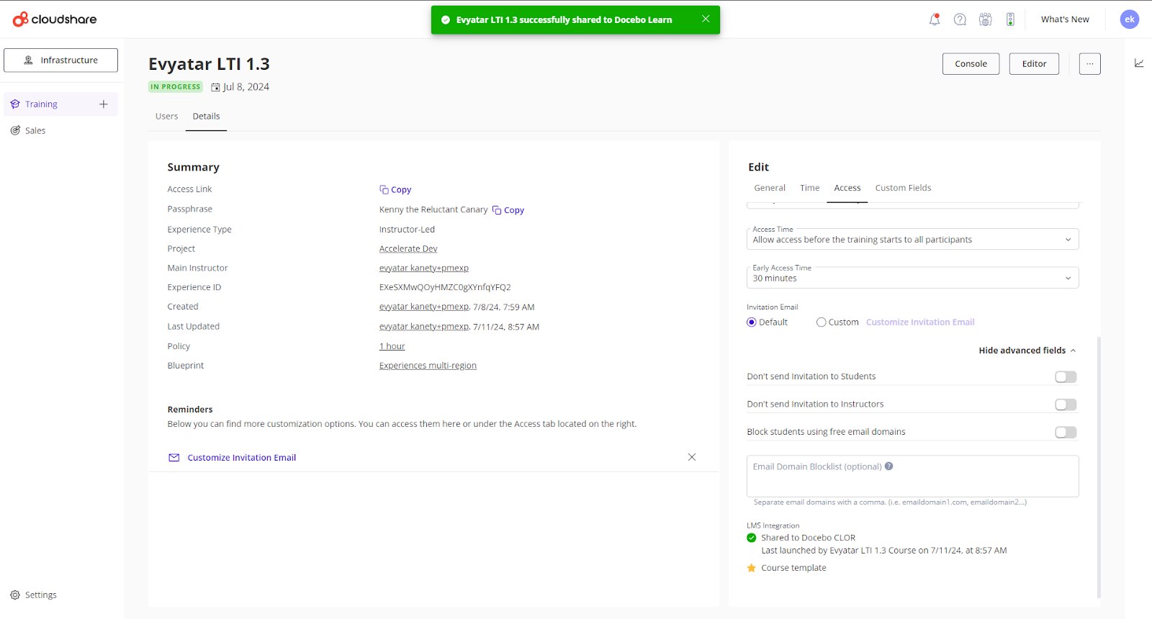Select the Access edit tab
This screenshot has width=1152, height=619.
847,188
